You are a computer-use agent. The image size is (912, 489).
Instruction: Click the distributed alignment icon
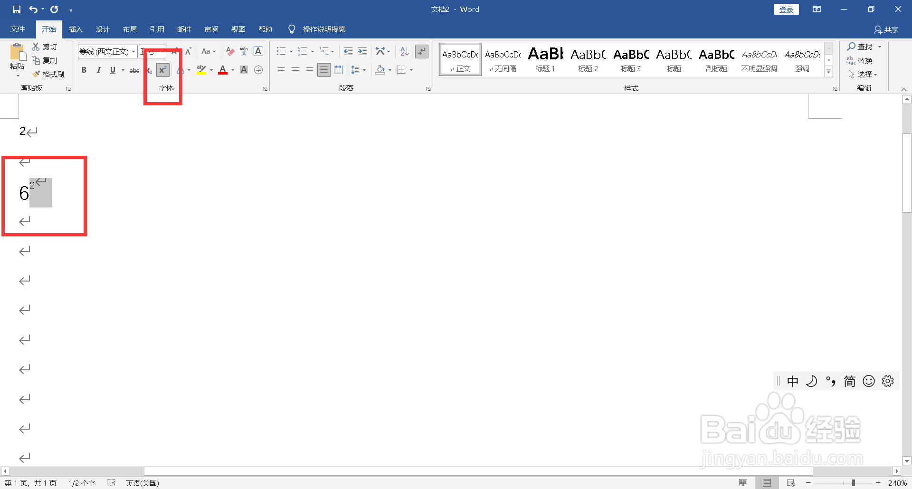(338, 70)
